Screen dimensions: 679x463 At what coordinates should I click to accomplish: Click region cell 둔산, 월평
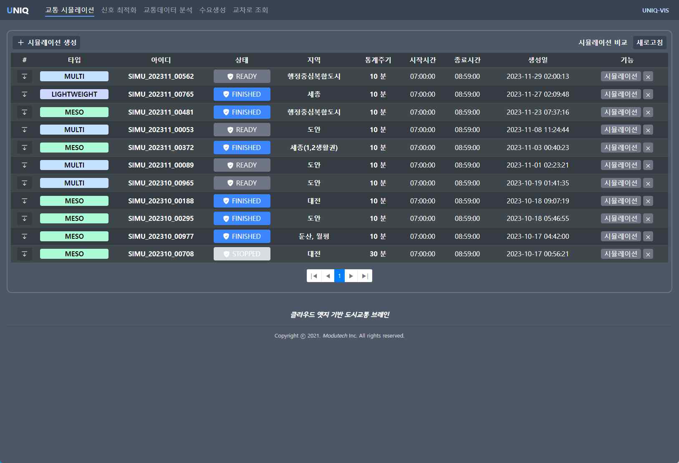[x=314, y=236]
